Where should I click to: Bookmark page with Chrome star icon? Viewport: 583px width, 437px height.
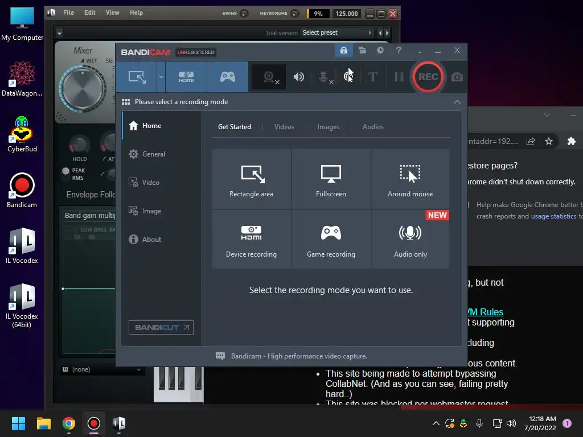(x=548, y=141)
